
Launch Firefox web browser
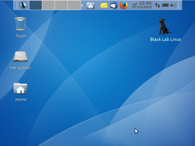(x=124, y=5)
